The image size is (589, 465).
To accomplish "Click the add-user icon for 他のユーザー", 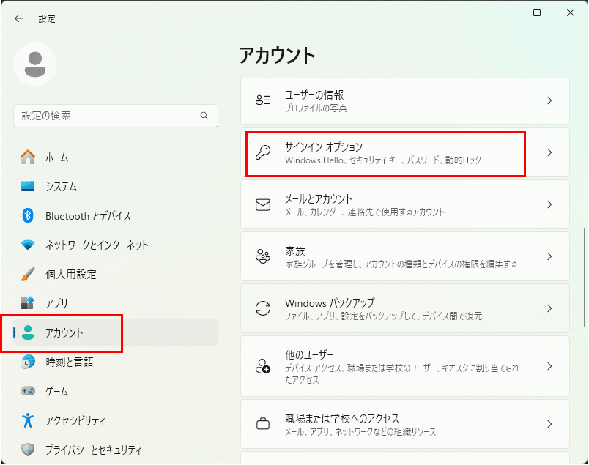I will pos(263,366).
